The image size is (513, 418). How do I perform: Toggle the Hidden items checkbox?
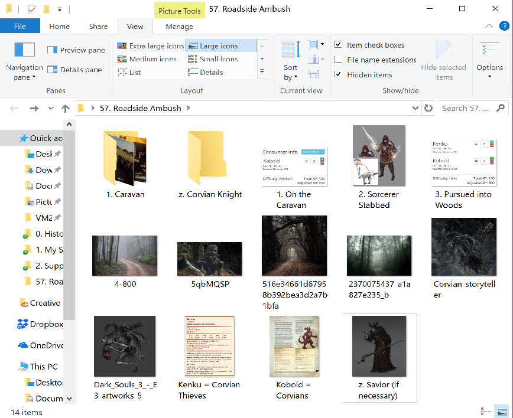point(338,74)
